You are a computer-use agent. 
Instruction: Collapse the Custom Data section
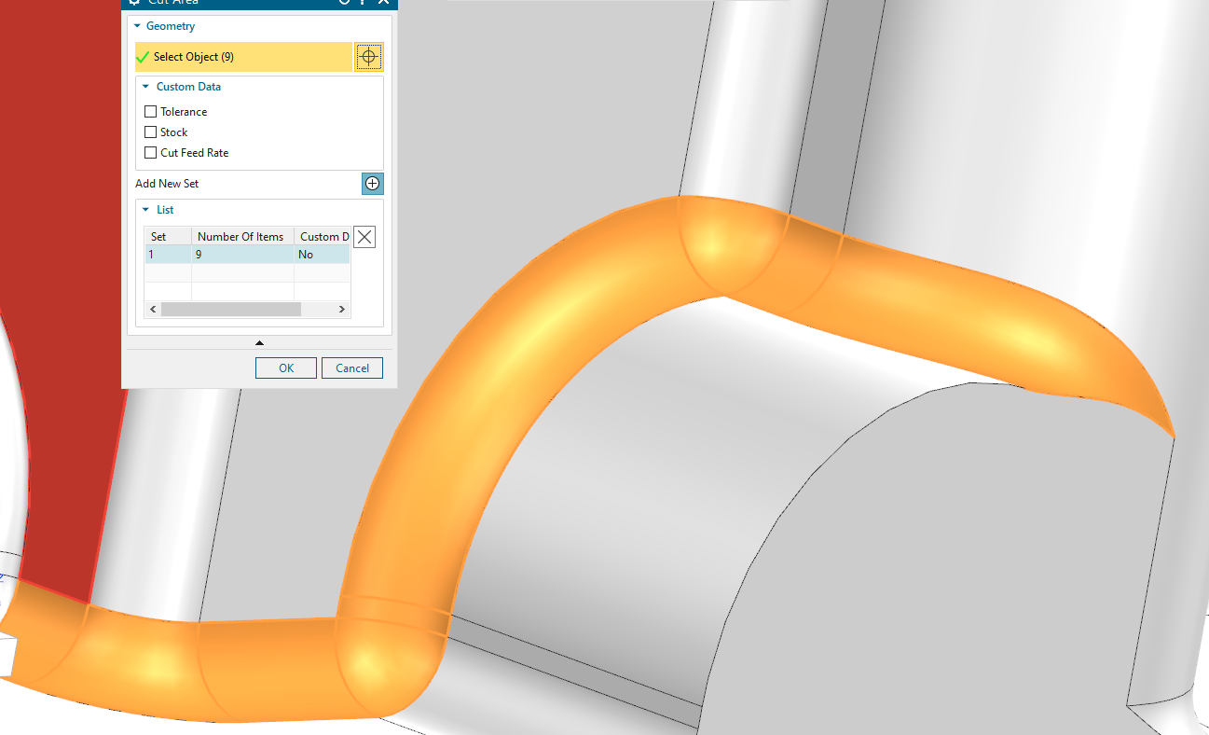(x=146, y=87)
